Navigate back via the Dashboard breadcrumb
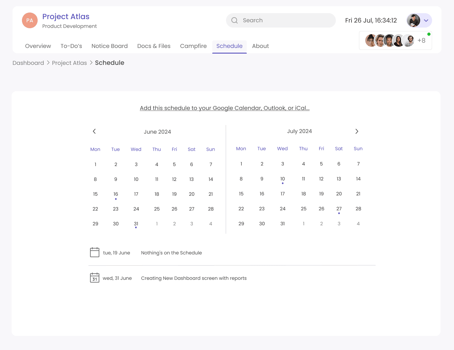This screenshot has width=454, height=350. (x=28, y=63)
